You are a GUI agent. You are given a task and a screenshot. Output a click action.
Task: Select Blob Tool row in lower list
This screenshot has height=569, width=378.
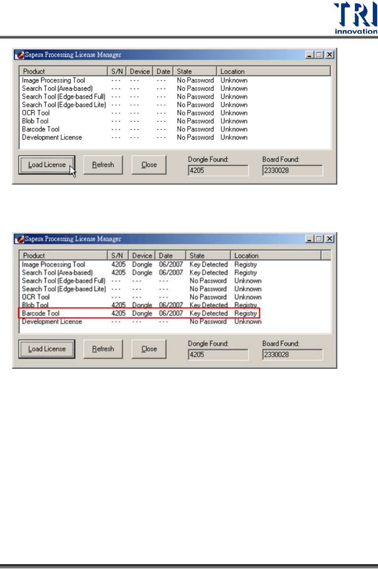[x=175, y=305]
